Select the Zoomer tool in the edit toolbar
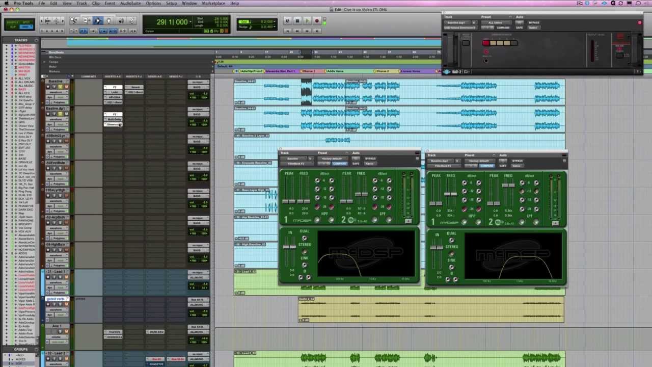Image resolution: width=652 pixels, height=367 pixels. [x=73, y=20]
